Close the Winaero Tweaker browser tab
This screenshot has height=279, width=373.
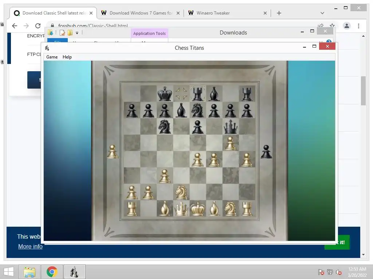coord(265,13)
